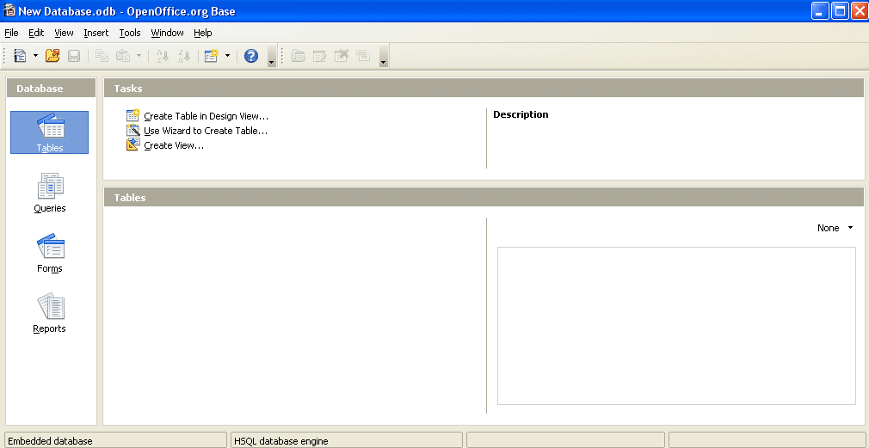Close the OpenOffice.org Base window
This screenshot has width=869, height=448.
point(860,11)
